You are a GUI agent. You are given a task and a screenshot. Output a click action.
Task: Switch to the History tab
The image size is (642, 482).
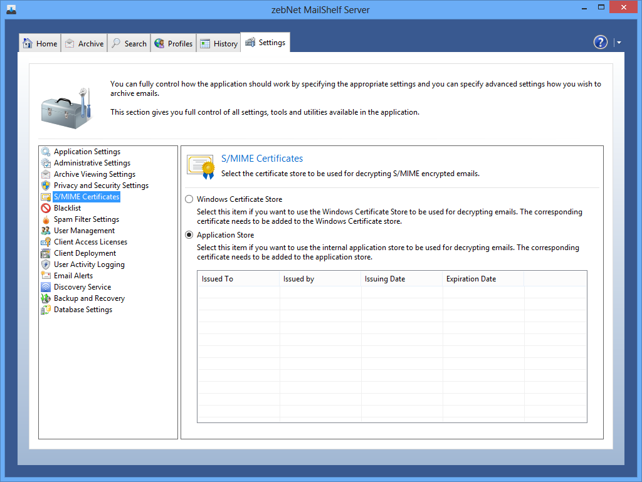[x=219, y=43]
